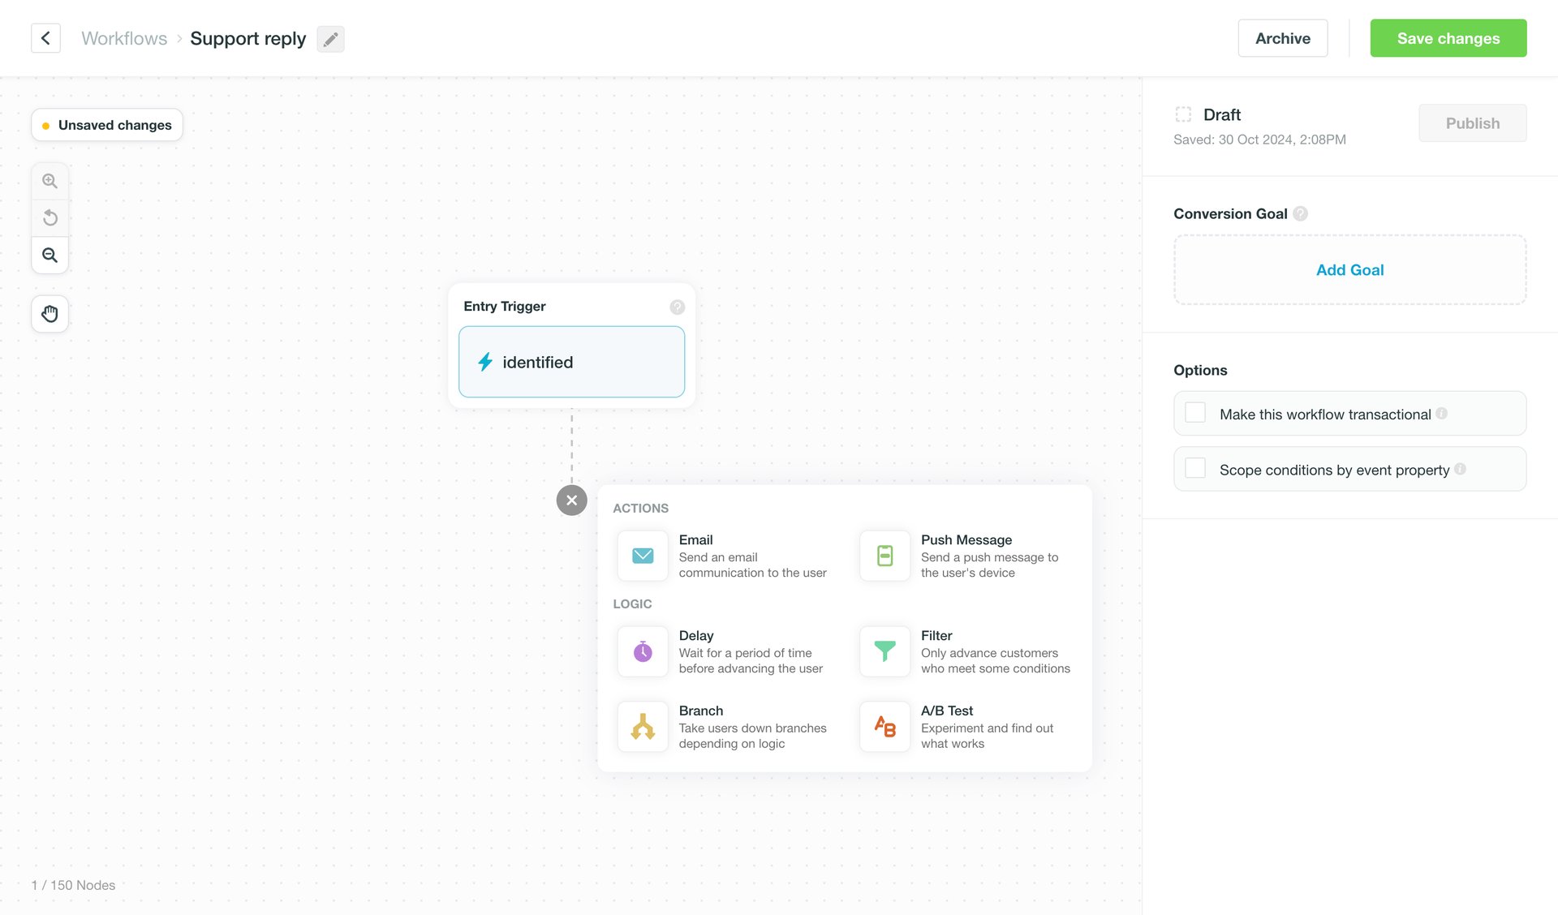
Task: Open the identified entry trigger node
Action: point(571,362)
